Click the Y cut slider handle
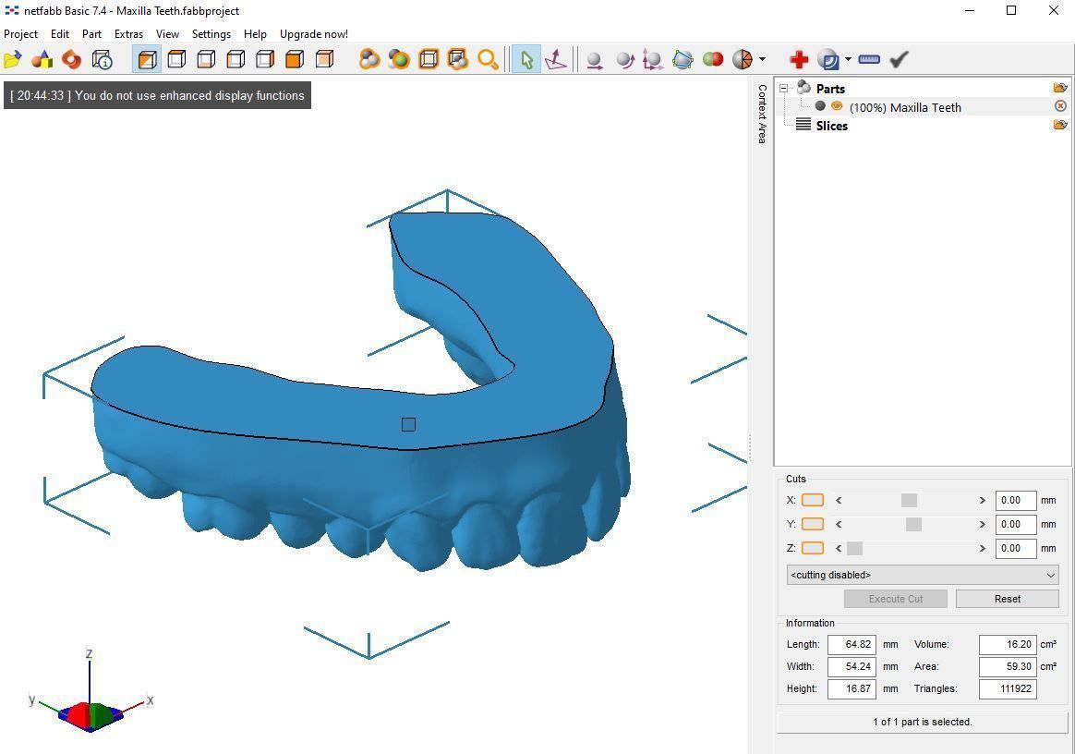This screenshot has width=1075, height=754. click(914, 524)
